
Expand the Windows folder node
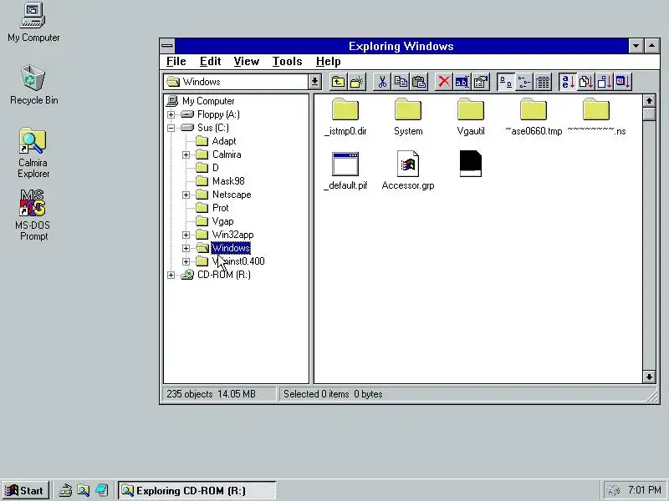(186, 248)
